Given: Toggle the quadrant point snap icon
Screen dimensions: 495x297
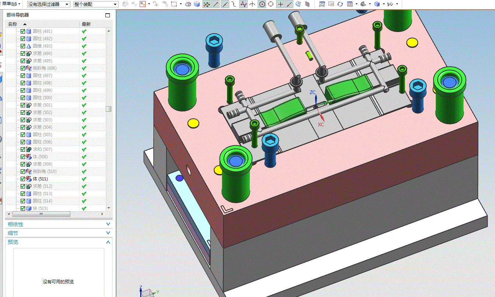Looking at the screenshot, I should [x=271, y=4].
